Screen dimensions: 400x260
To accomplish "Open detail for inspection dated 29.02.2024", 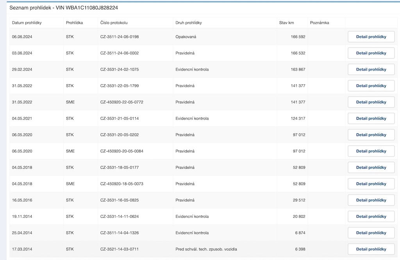I will pos(371,69).
